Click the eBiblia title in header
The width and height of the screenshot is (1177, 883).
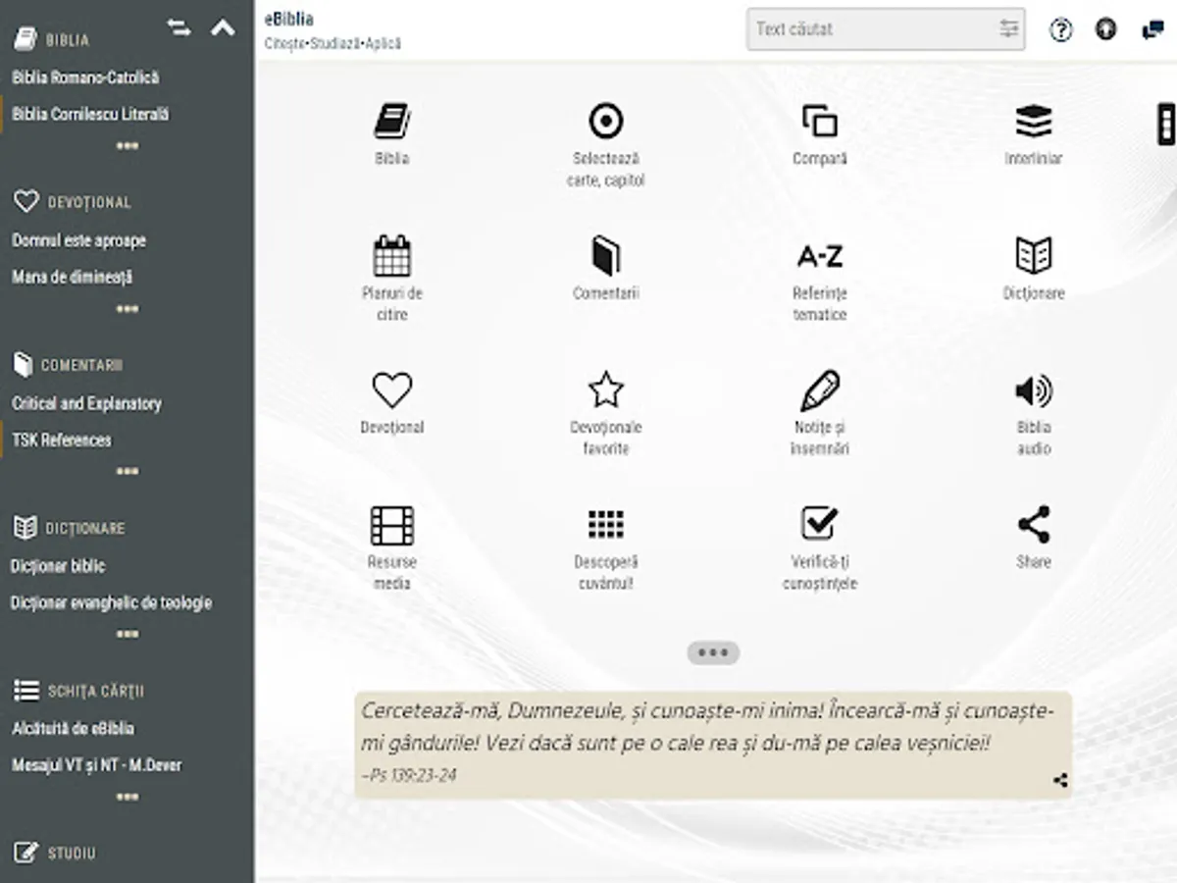click(289, 19)
